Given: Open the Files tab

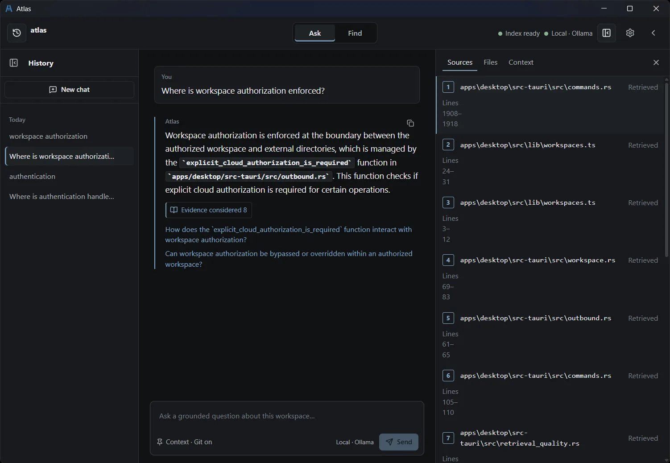Looking at the screenshot, I should (490, 62).
